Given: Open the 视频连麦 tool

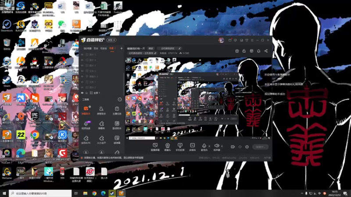Looking at the screenshot, I should pos(86,125).
